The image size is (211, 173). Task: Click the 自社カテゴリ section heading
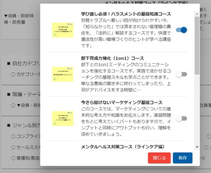(24, 63)
